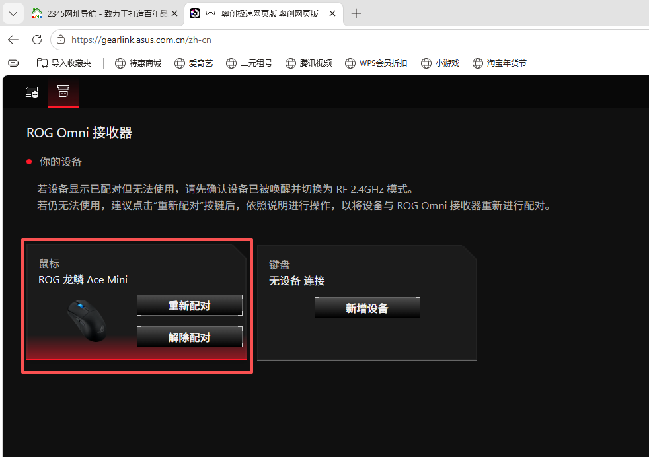Click the ROG Omni 接收器 heading
Viewport: 649px width, 457px height.
click(79, 133)
